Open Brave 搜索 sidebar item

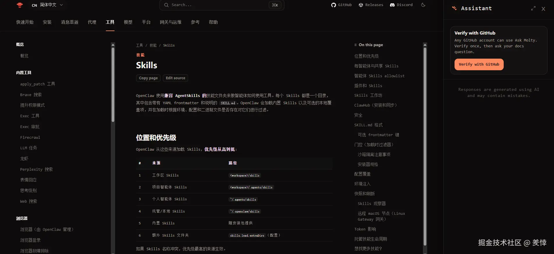(31, 95)
